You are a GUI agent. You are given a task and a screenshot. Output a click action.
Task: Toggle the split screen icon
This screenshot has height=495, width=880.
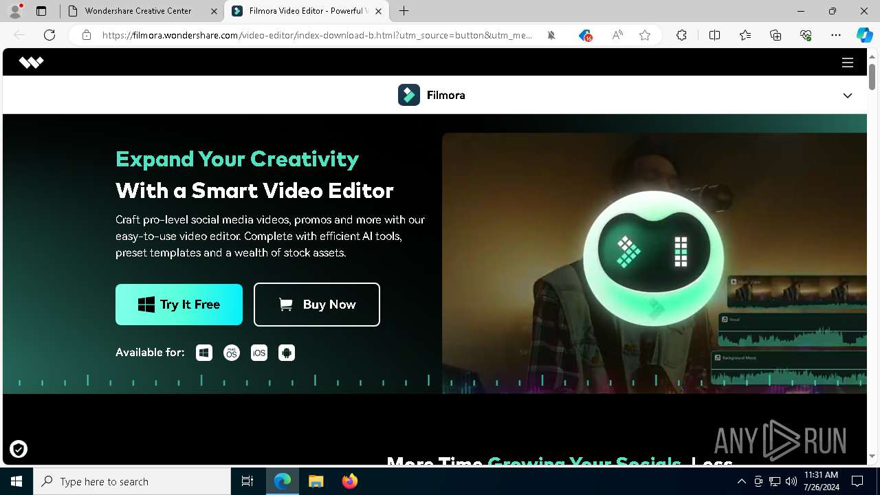point(714,35)
